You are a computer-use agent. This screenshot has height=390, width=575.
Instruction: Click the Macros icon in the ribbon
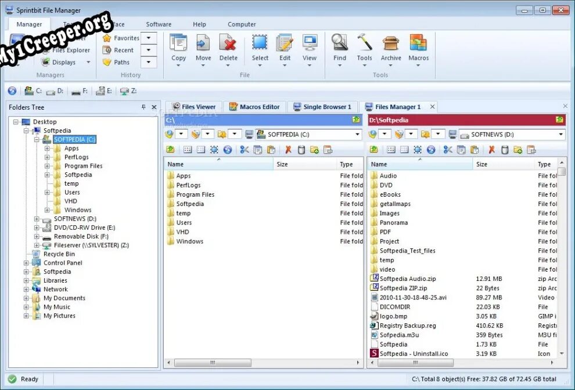point(418,43)
